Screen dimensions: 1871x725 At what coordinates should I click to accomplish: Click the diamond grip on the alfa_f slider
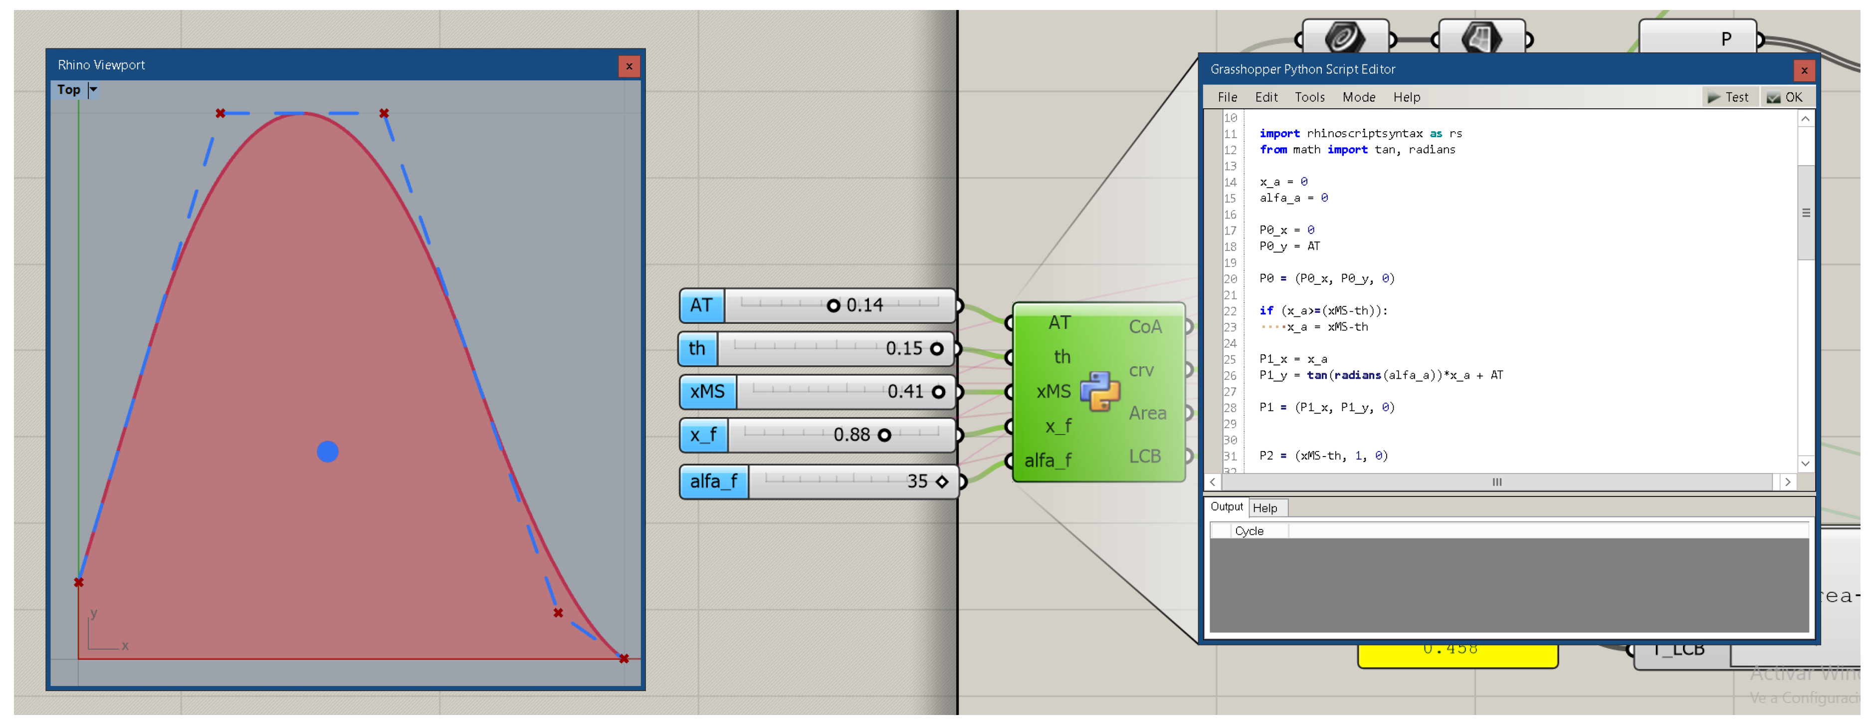(x=942, y=482)
